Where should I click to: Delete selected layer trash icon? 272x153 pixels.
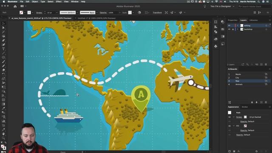tap(266, 65)
